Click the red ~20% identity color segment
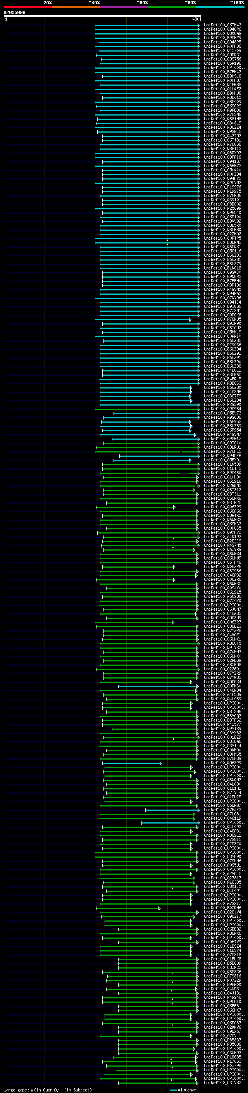 click(28, 7)
